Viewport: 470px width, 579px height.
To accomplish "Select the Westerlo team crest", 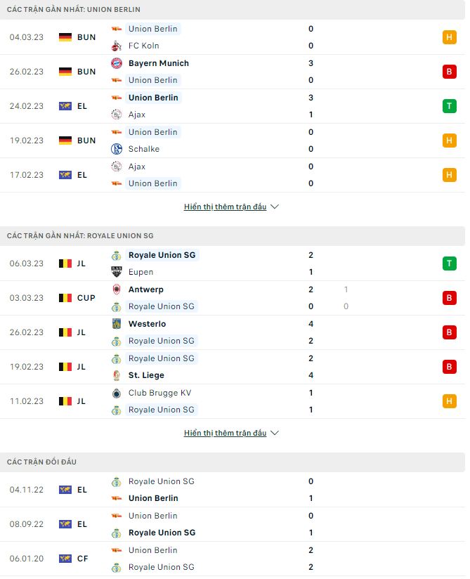I will tap(117, 324).
